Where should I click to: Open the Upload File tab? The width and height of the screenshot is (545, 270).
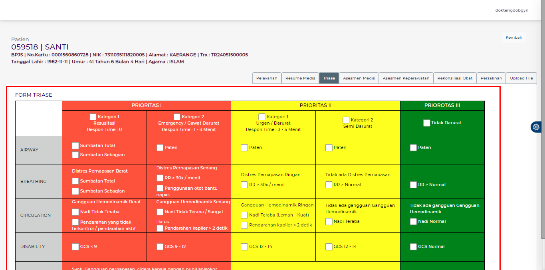pyautogui.click(x=521, y=78)
